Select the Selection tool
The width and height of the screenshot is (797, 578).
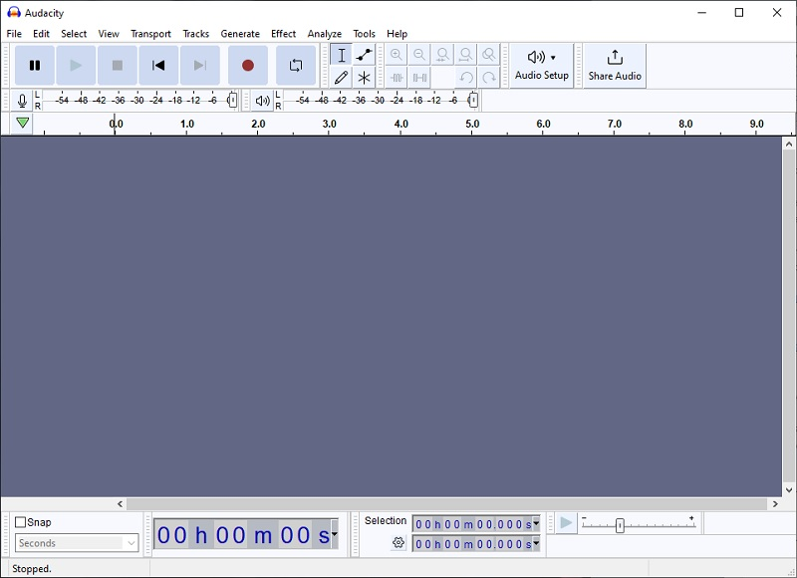point(341,55)
